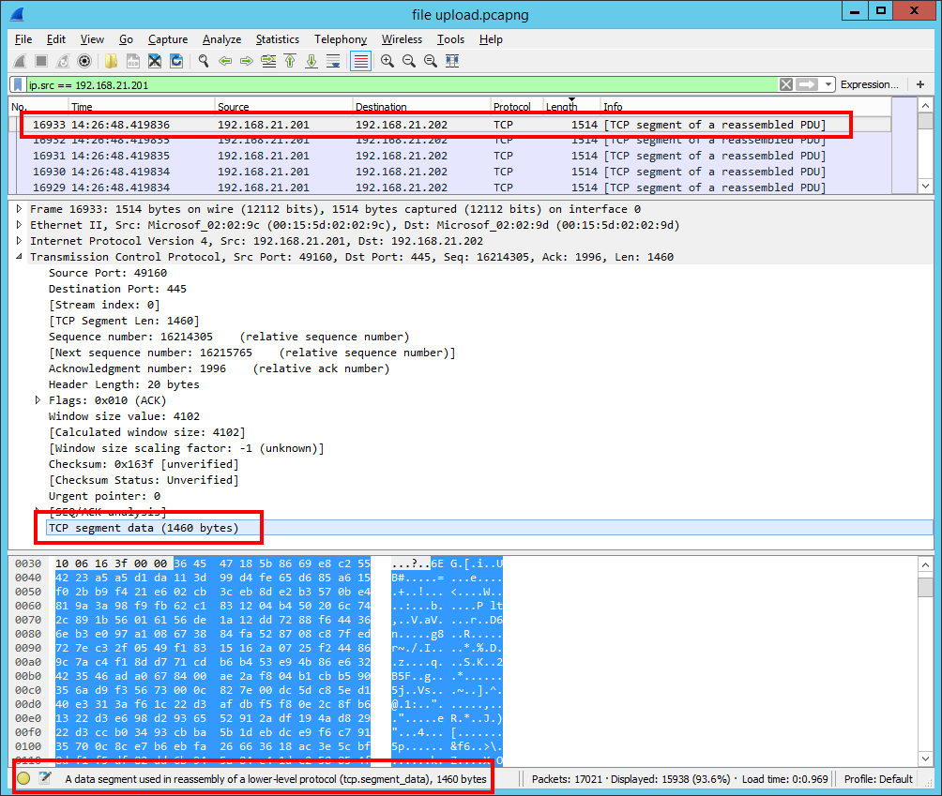Apply the display filter arrow button
The height and width of the screenshot is (796, 942).
[x=807, y=84]
